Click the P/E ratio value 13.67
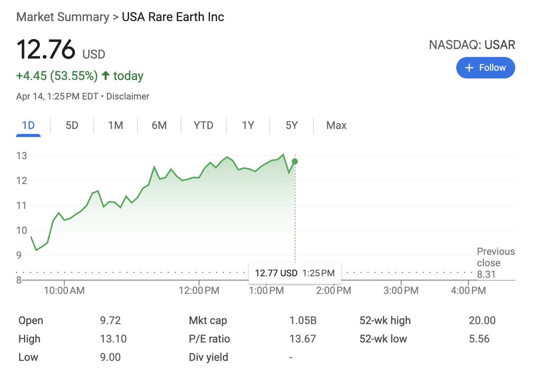542x375 pixels. (x=303, y=339)
